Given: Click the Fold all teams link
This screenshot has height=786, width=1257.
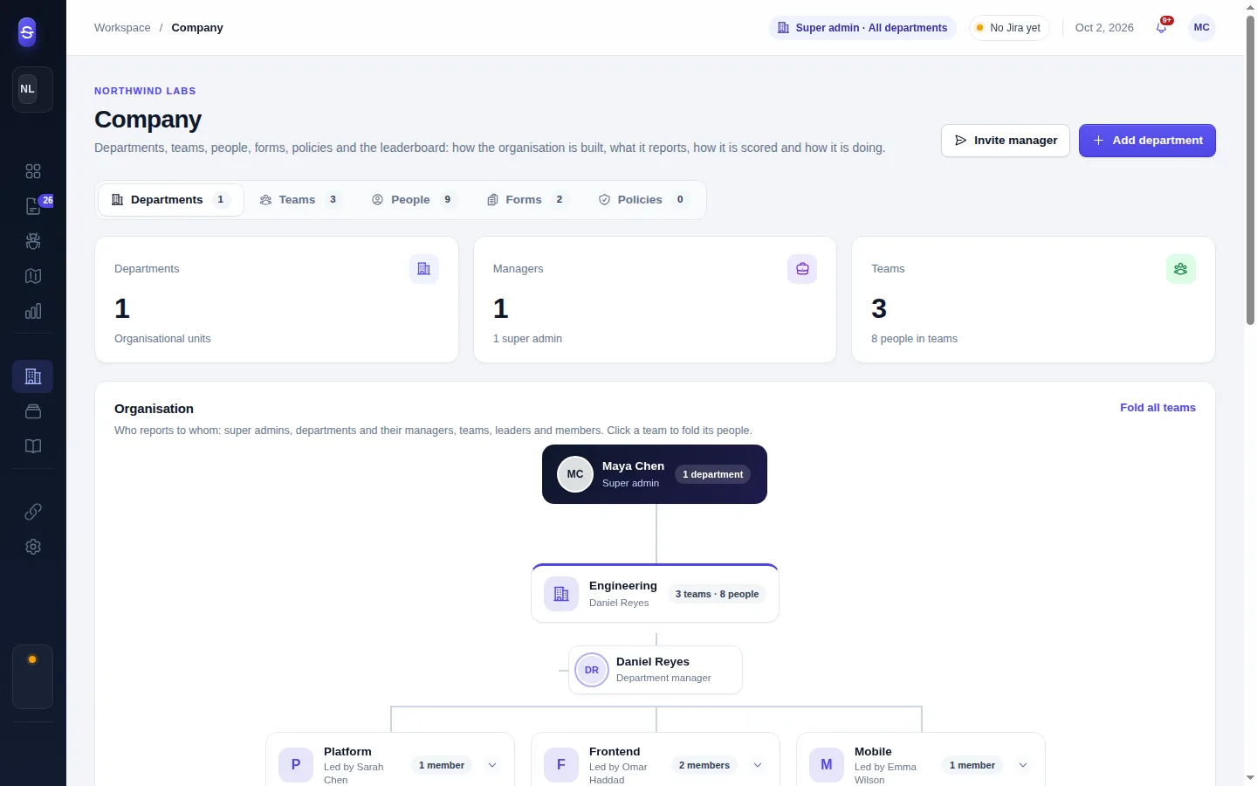Looking at the screenshot, I should pos(1157,408).
